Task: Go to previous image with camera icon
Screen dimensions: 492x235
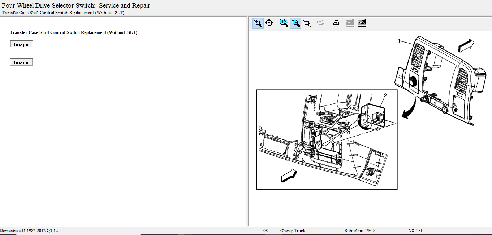Action: [350, 23]
